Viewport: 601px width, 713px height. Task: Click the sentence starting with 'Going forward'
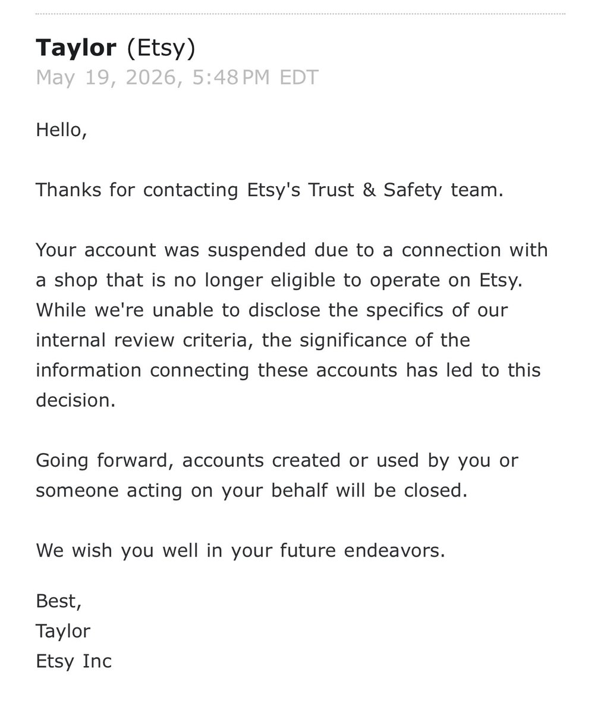click(x=277, y=476)
